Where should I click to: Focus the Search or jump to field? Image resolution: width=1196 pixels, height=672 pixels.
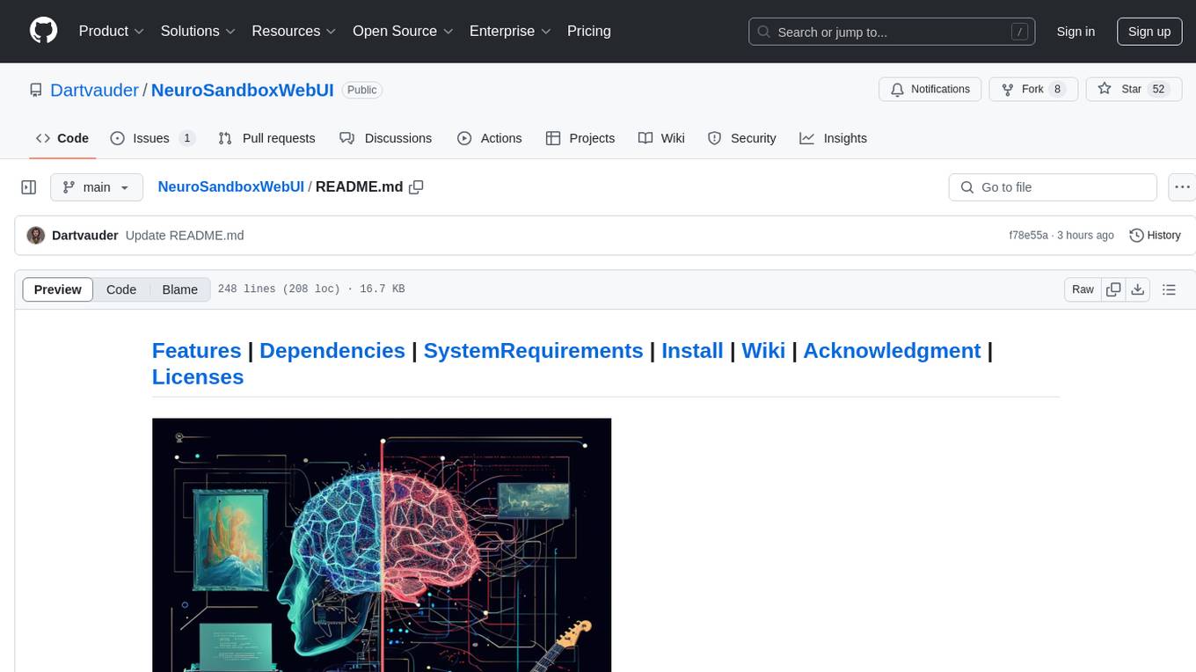coord(892,32)
